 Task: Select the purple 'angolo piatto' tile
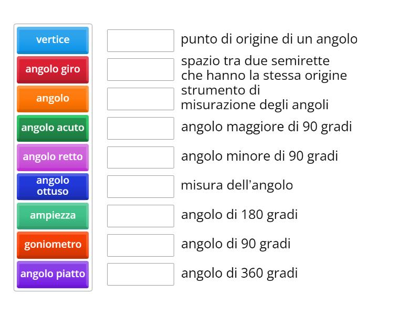point(52,274)
